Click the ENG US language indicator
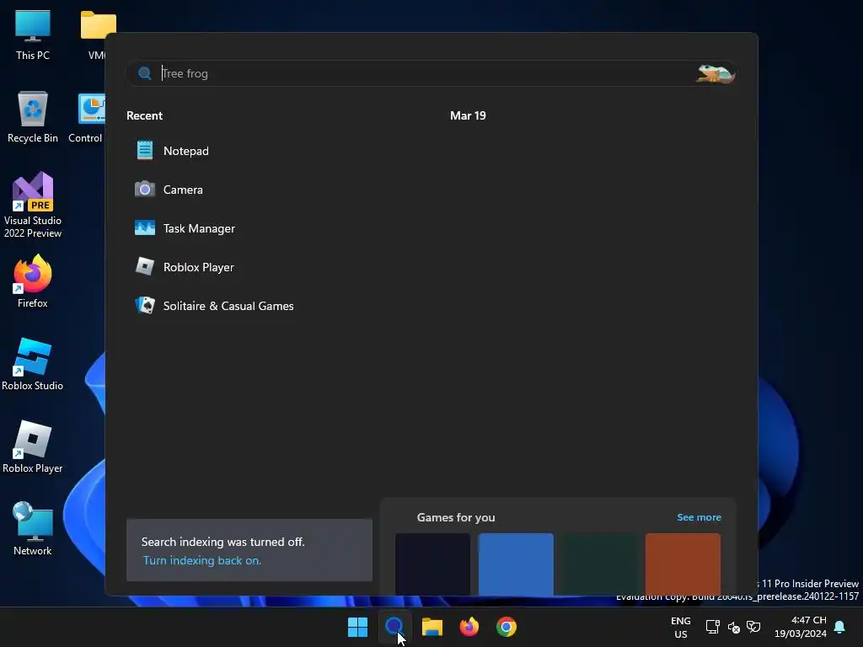The image size is (863, 647). coord(681,627)
